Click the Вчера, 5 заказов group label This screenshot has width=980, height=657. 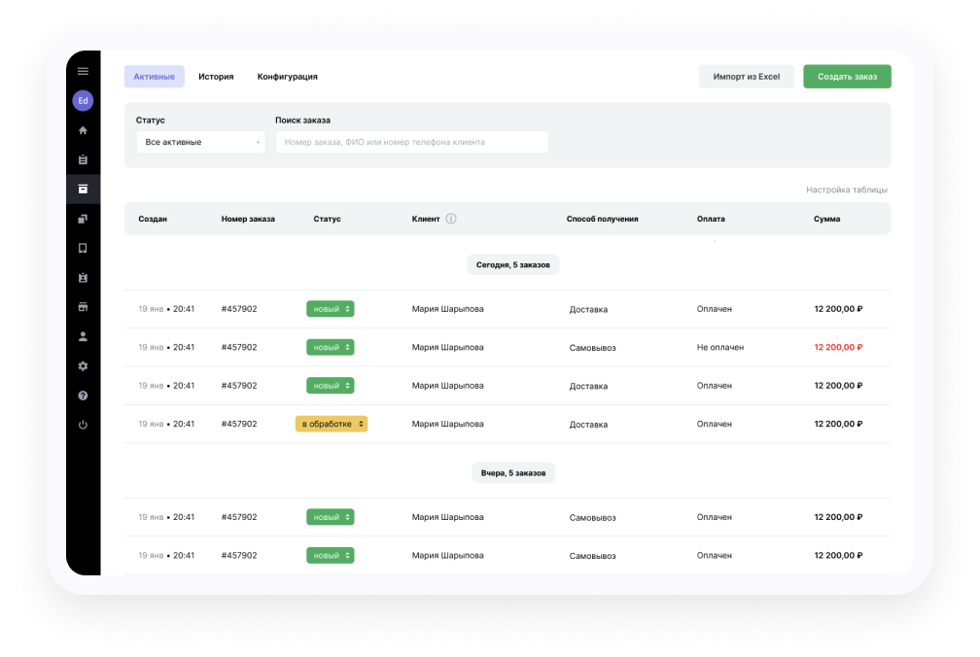point(513,472)
